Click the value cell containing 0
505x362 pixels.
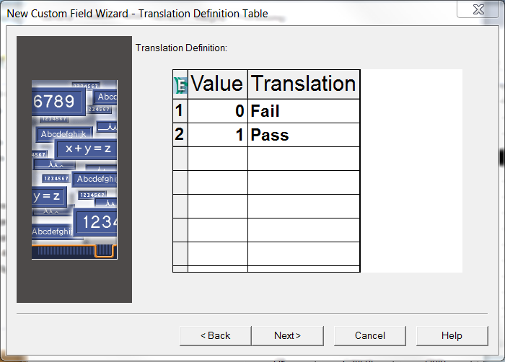(x=218, y=111)
